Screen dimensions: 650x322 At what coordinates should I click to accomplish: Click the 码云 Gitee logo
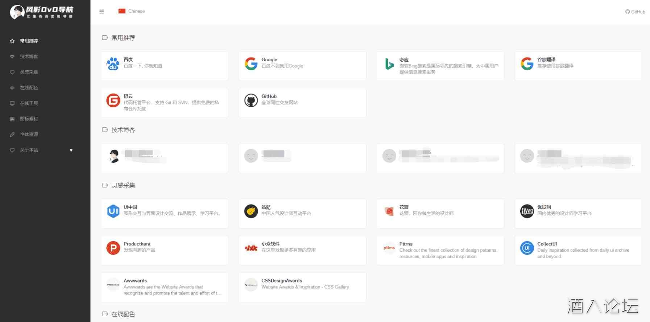113,100
